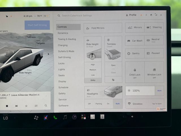Tap the volume speaker icon

point(132,116)
